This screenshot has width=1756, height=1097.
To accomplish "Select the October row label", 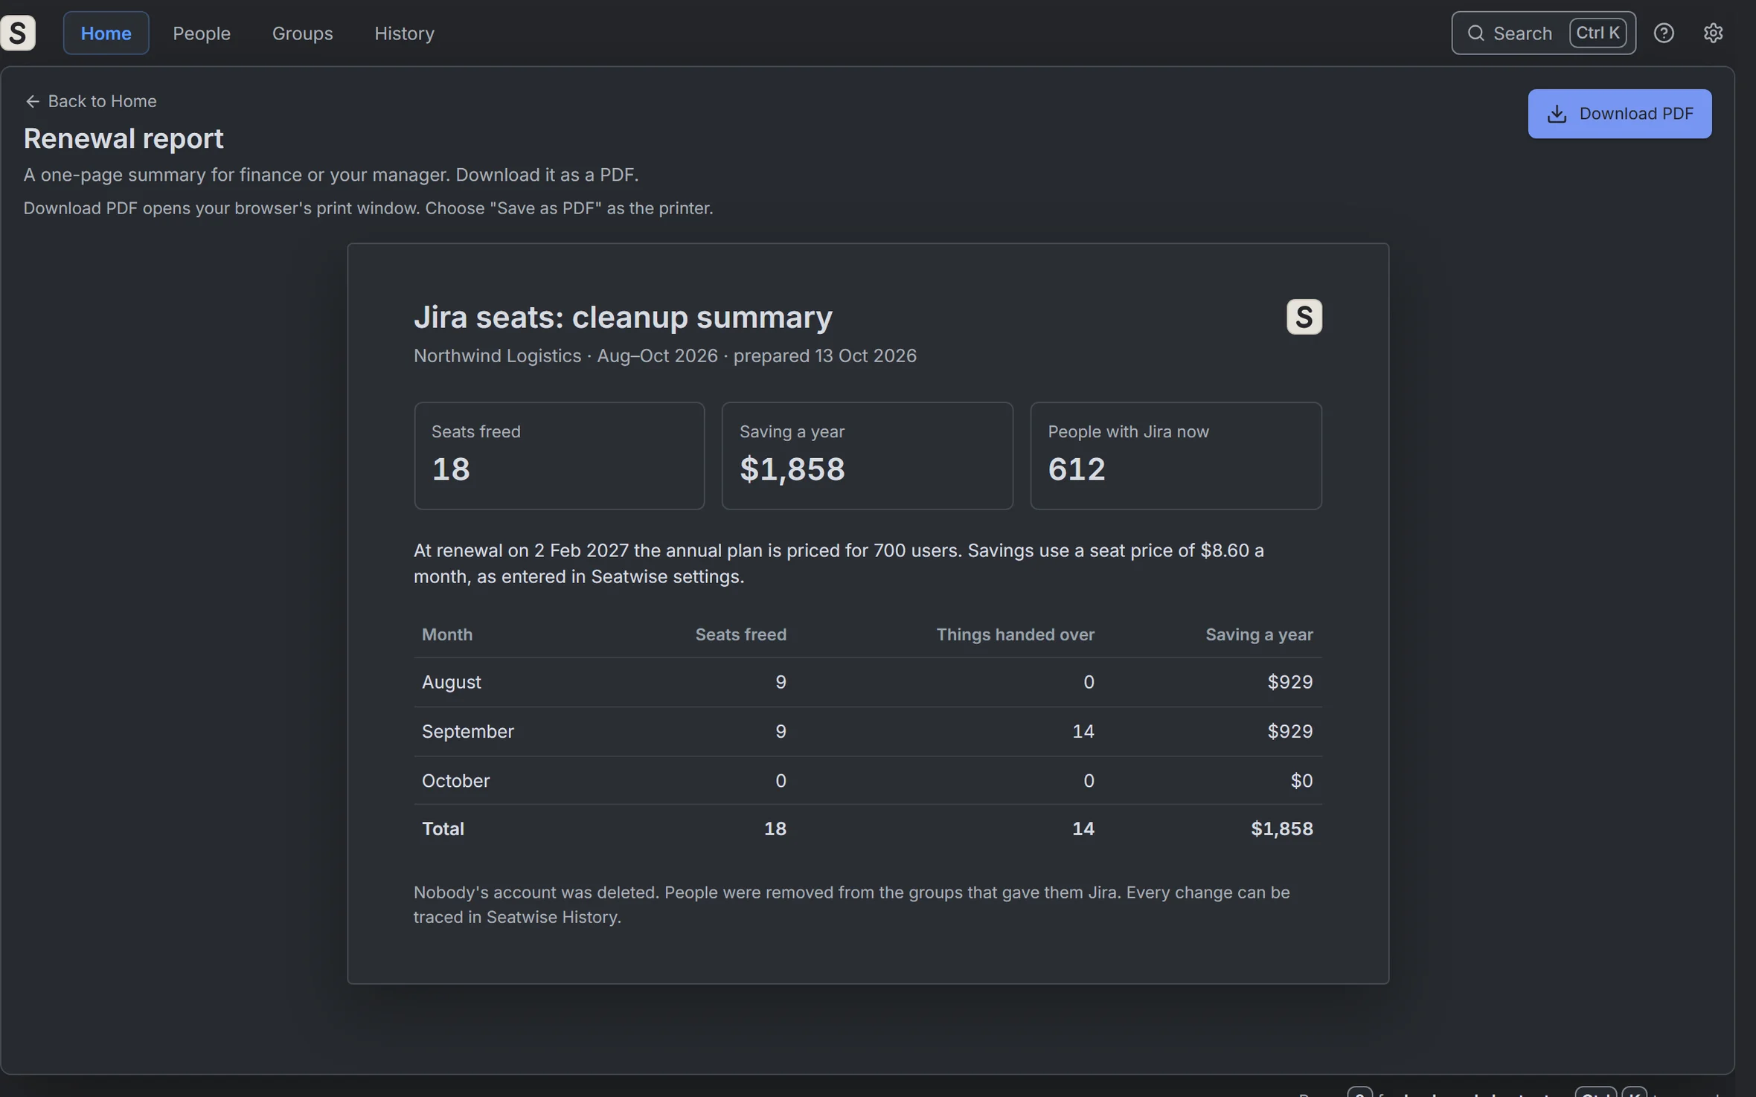I will (455, 780).
